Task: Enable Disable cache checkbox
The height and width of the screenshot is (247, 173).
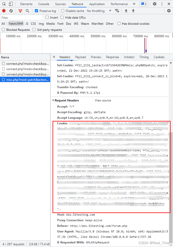Action: click(x=63, y=11)
